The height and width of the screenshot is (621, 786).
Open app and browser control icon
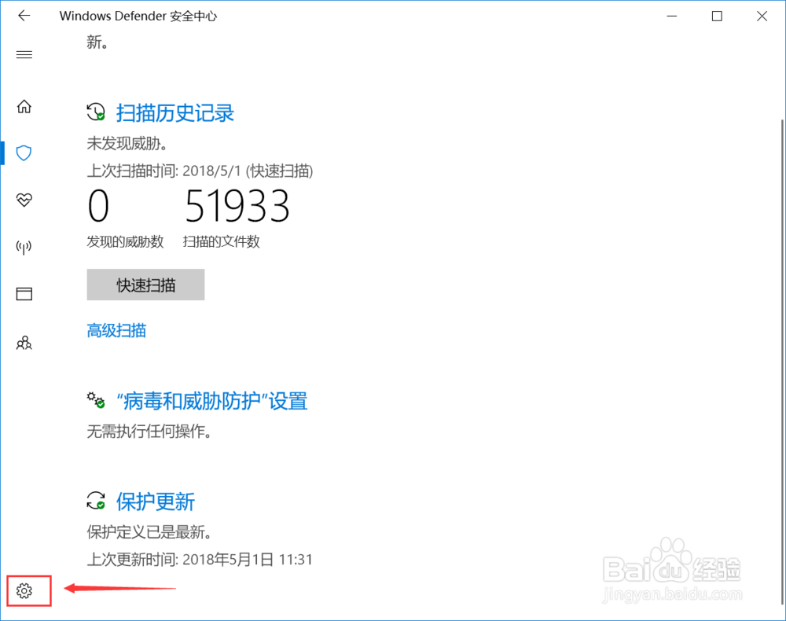click(x=24, y=294)
